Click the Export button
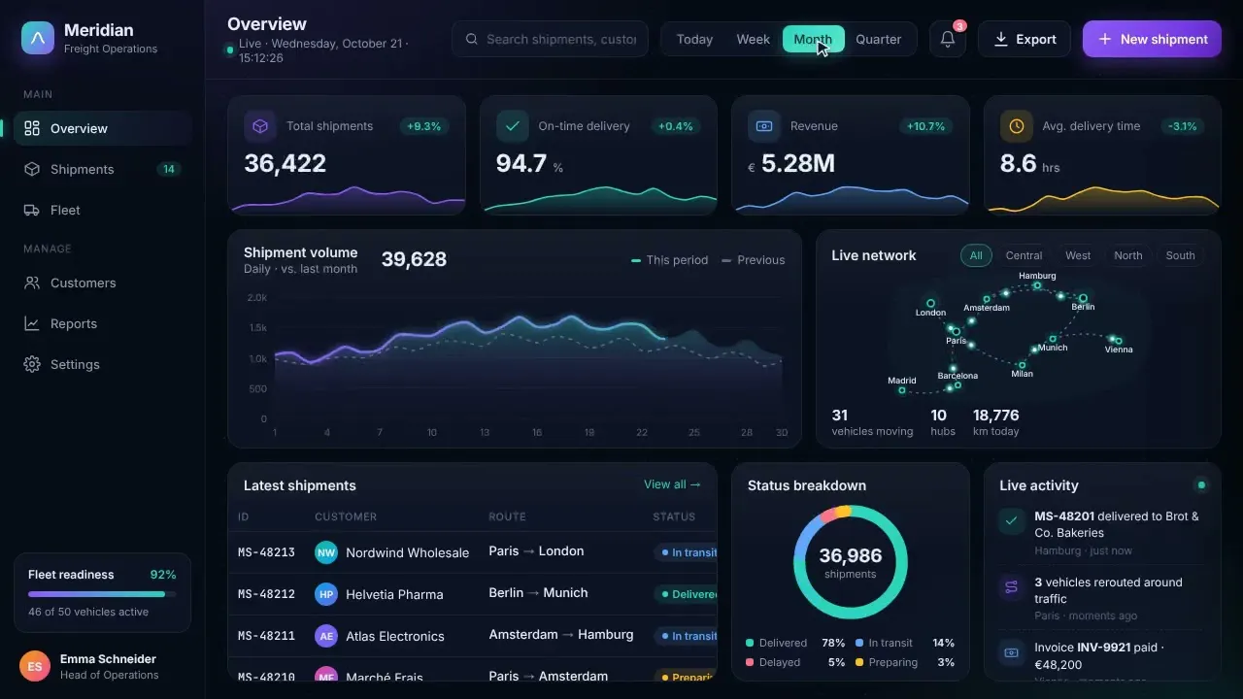1243x699 pixels. tap(1025, 39)
